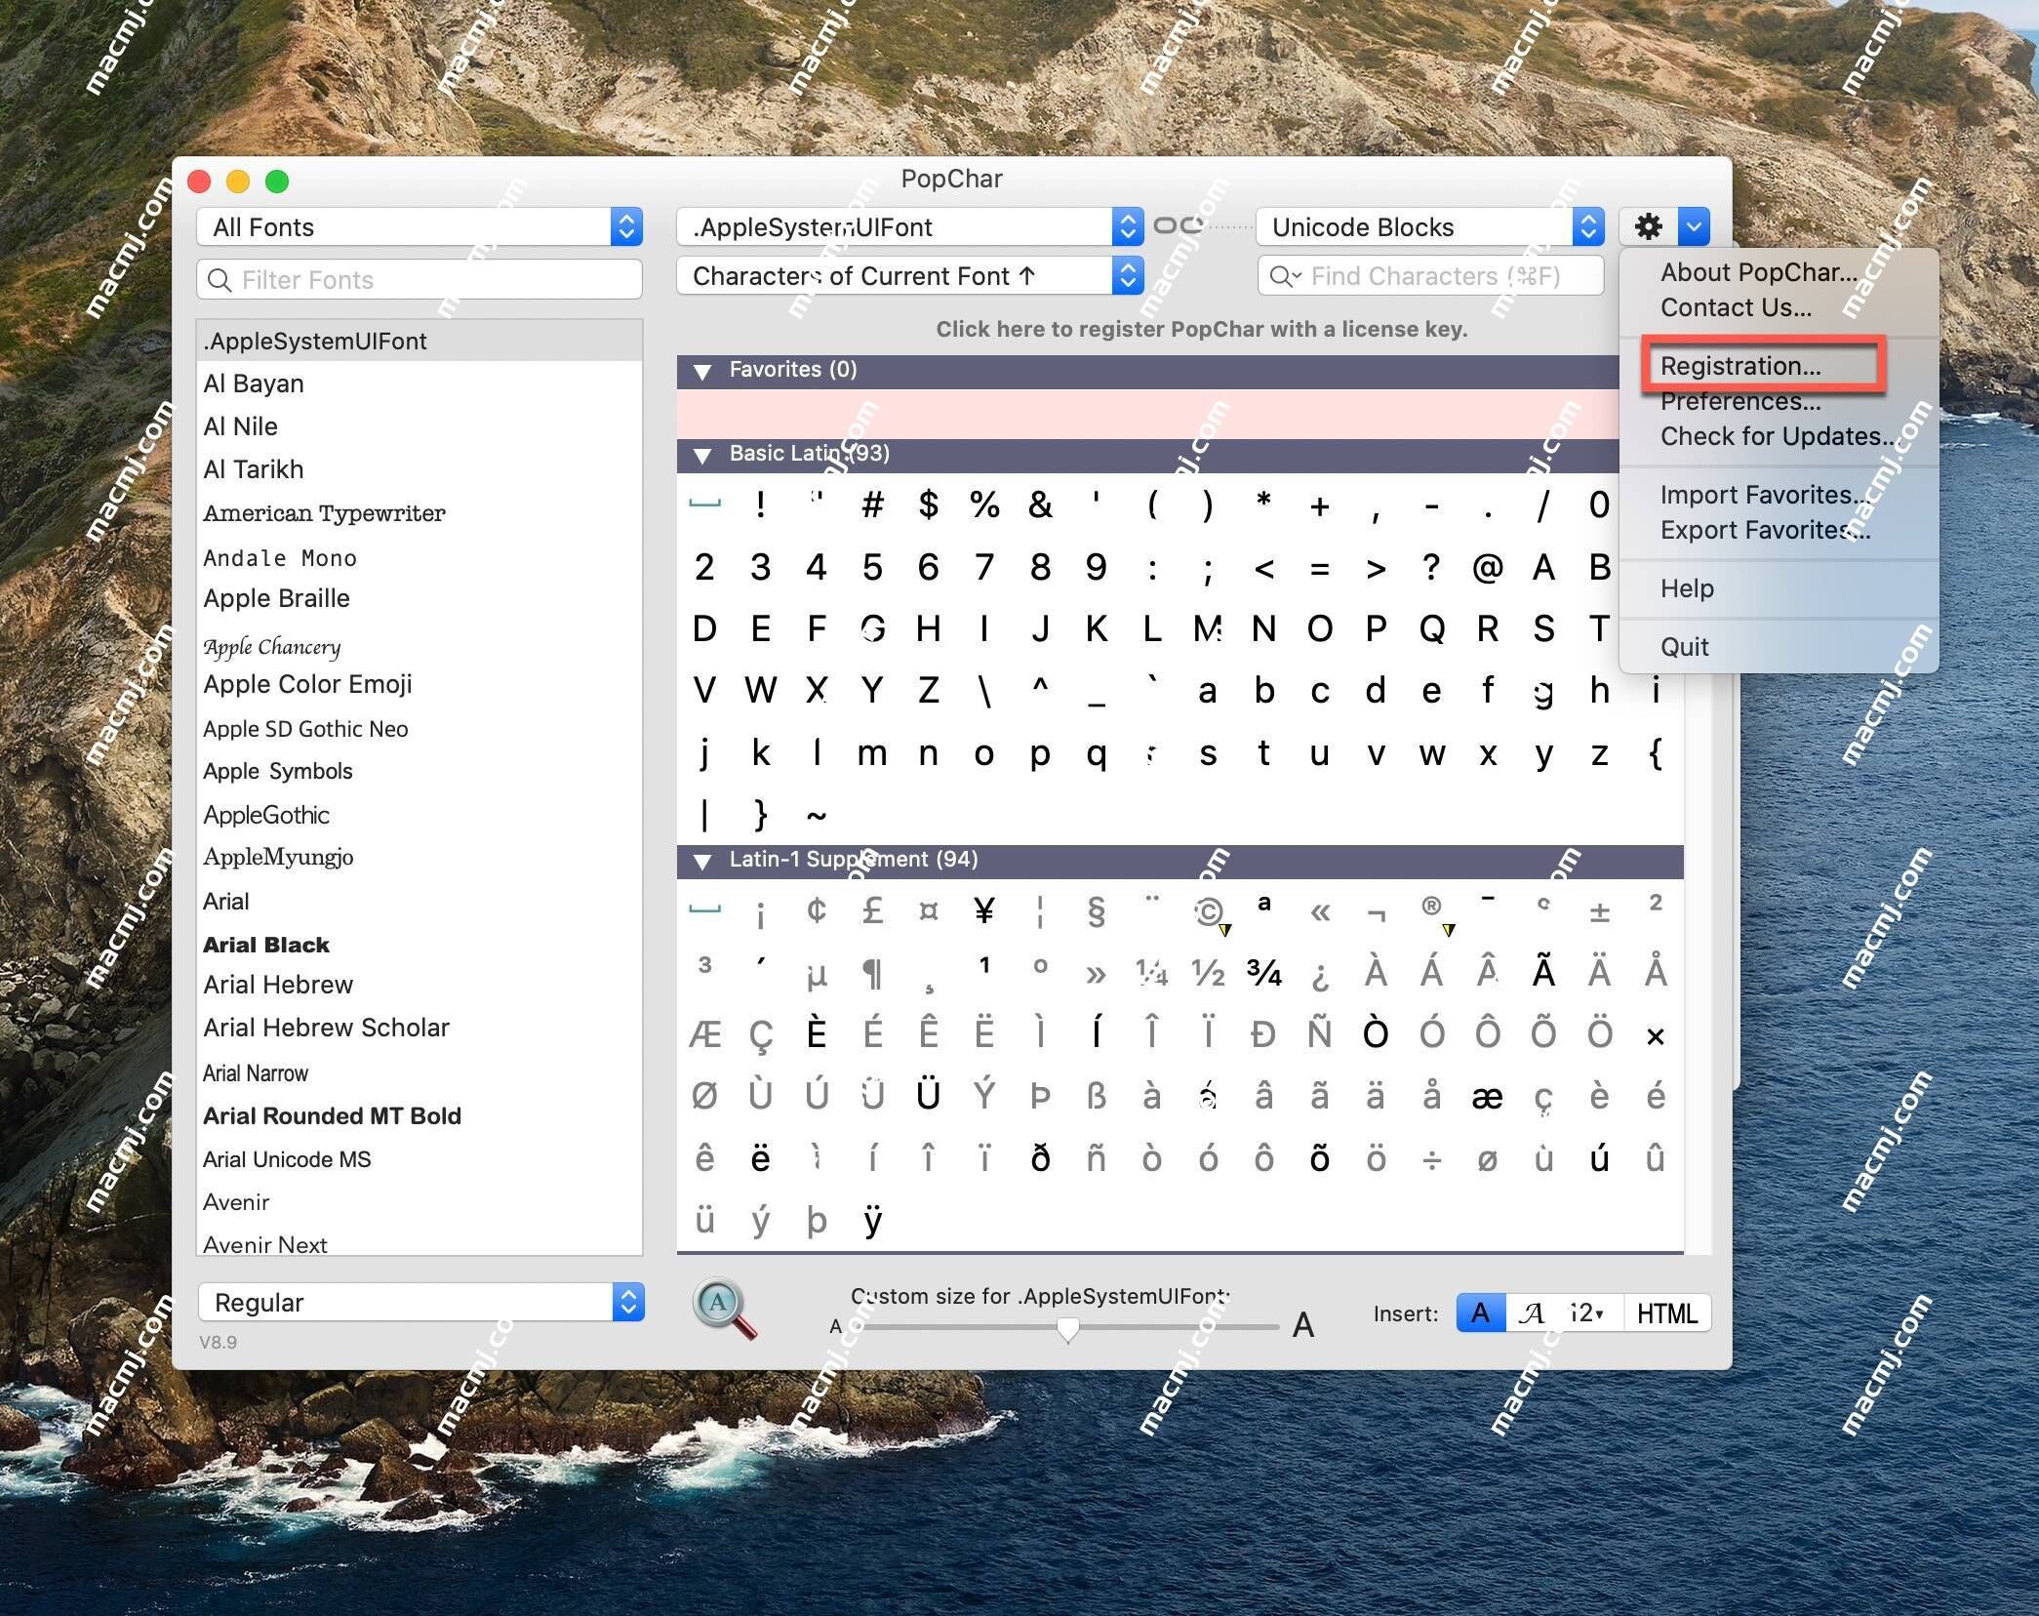The height and width of the screenshot is (1616, 2039).
Task: Select the at sign @ character
Action: coord(1488,567)
